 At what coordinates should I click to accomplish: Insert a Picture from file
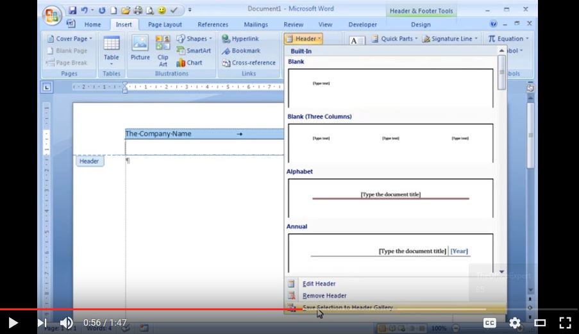click(140, 48)
